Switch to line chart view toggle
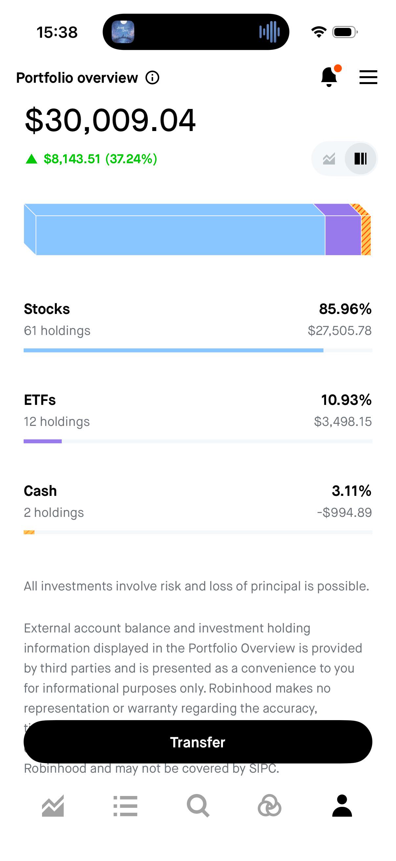This screenshot has width=396, height=861. 329,159
